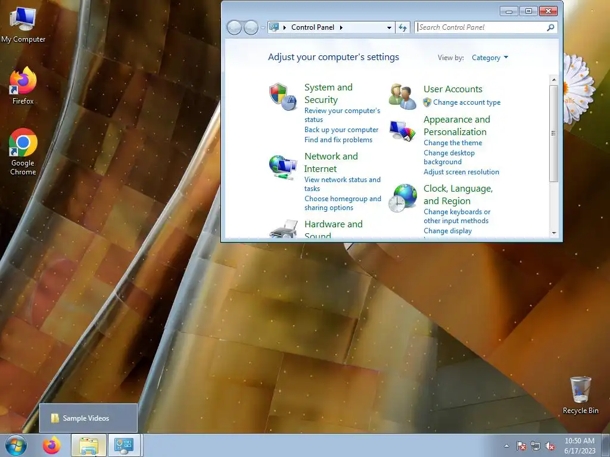Open the address bar history dropdown arrow
The width and height of the screenshot is (610, 457).
pos(389,27)
